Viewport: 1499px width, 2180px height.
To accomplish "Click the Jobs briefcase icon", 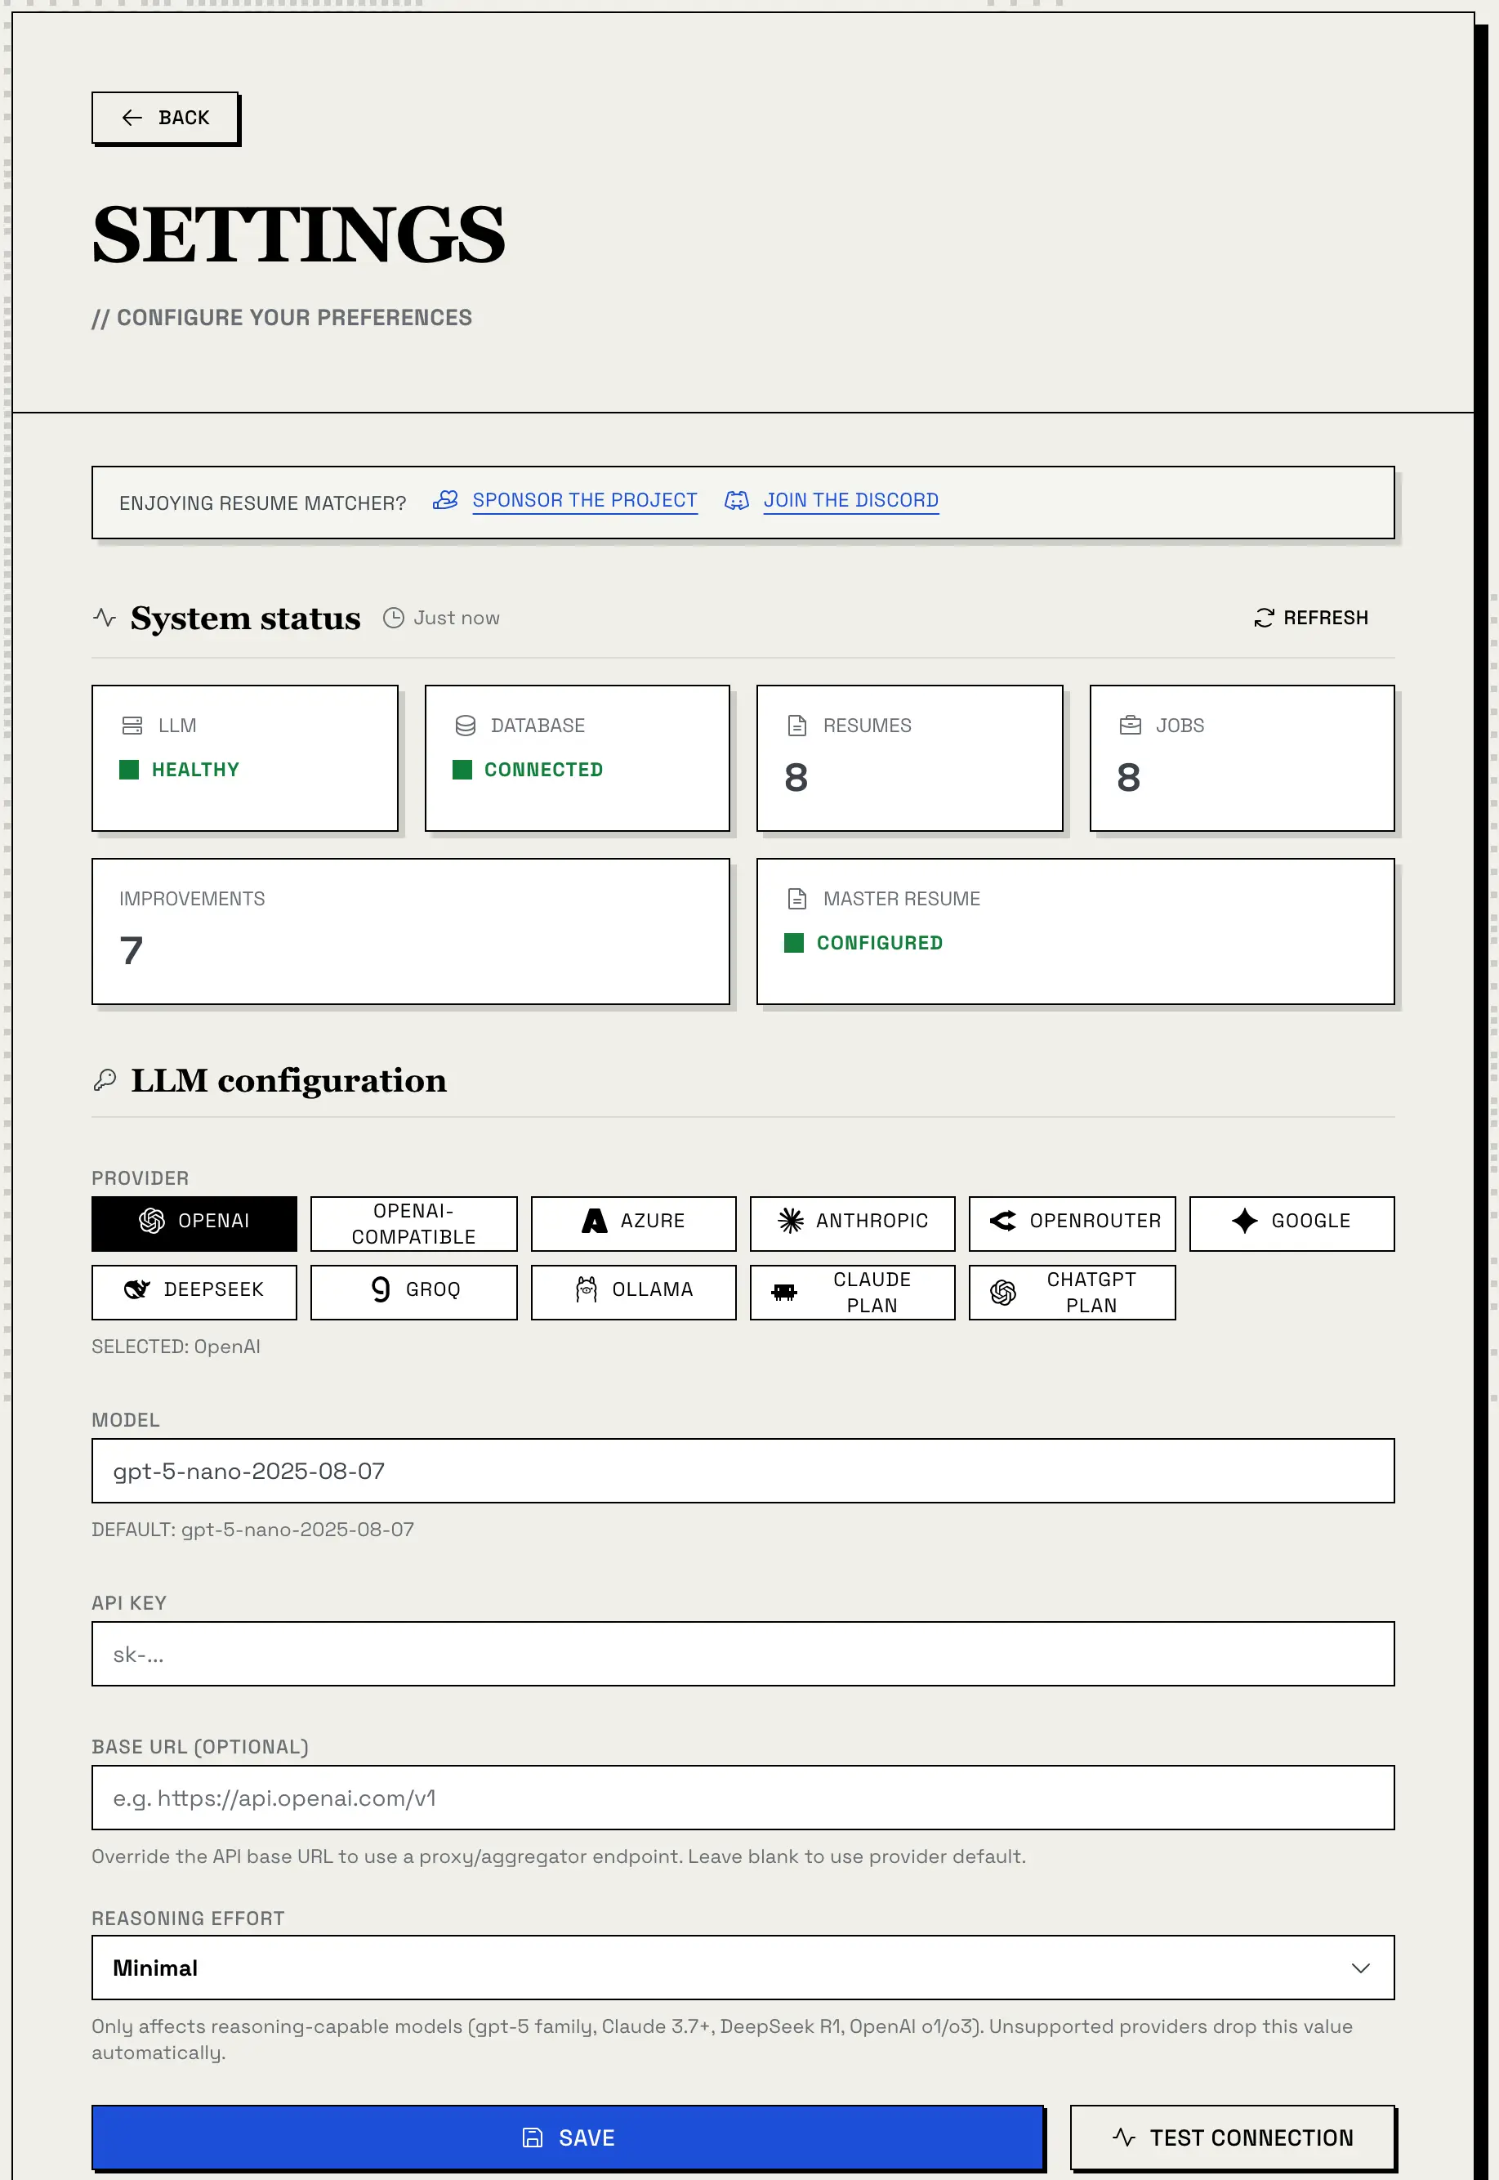I will coord(1131,725).
